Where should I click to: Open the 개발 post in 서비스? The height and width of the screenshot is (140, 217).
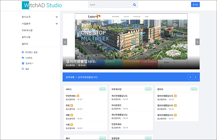click(x=68, y=115)
